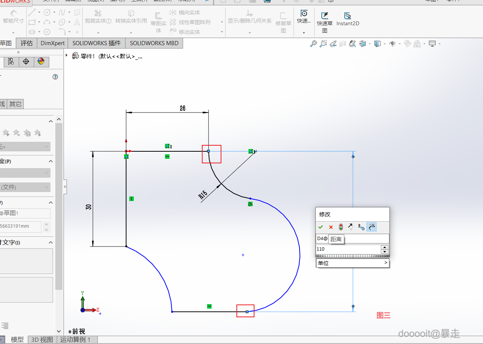Open the (文件) dropdown in the property panel
The image size is (483, 344).
point(25,187)
